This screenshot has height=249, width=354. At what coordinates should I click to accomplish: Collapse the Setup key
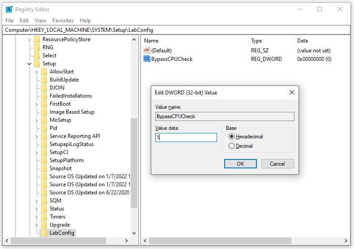29,64
